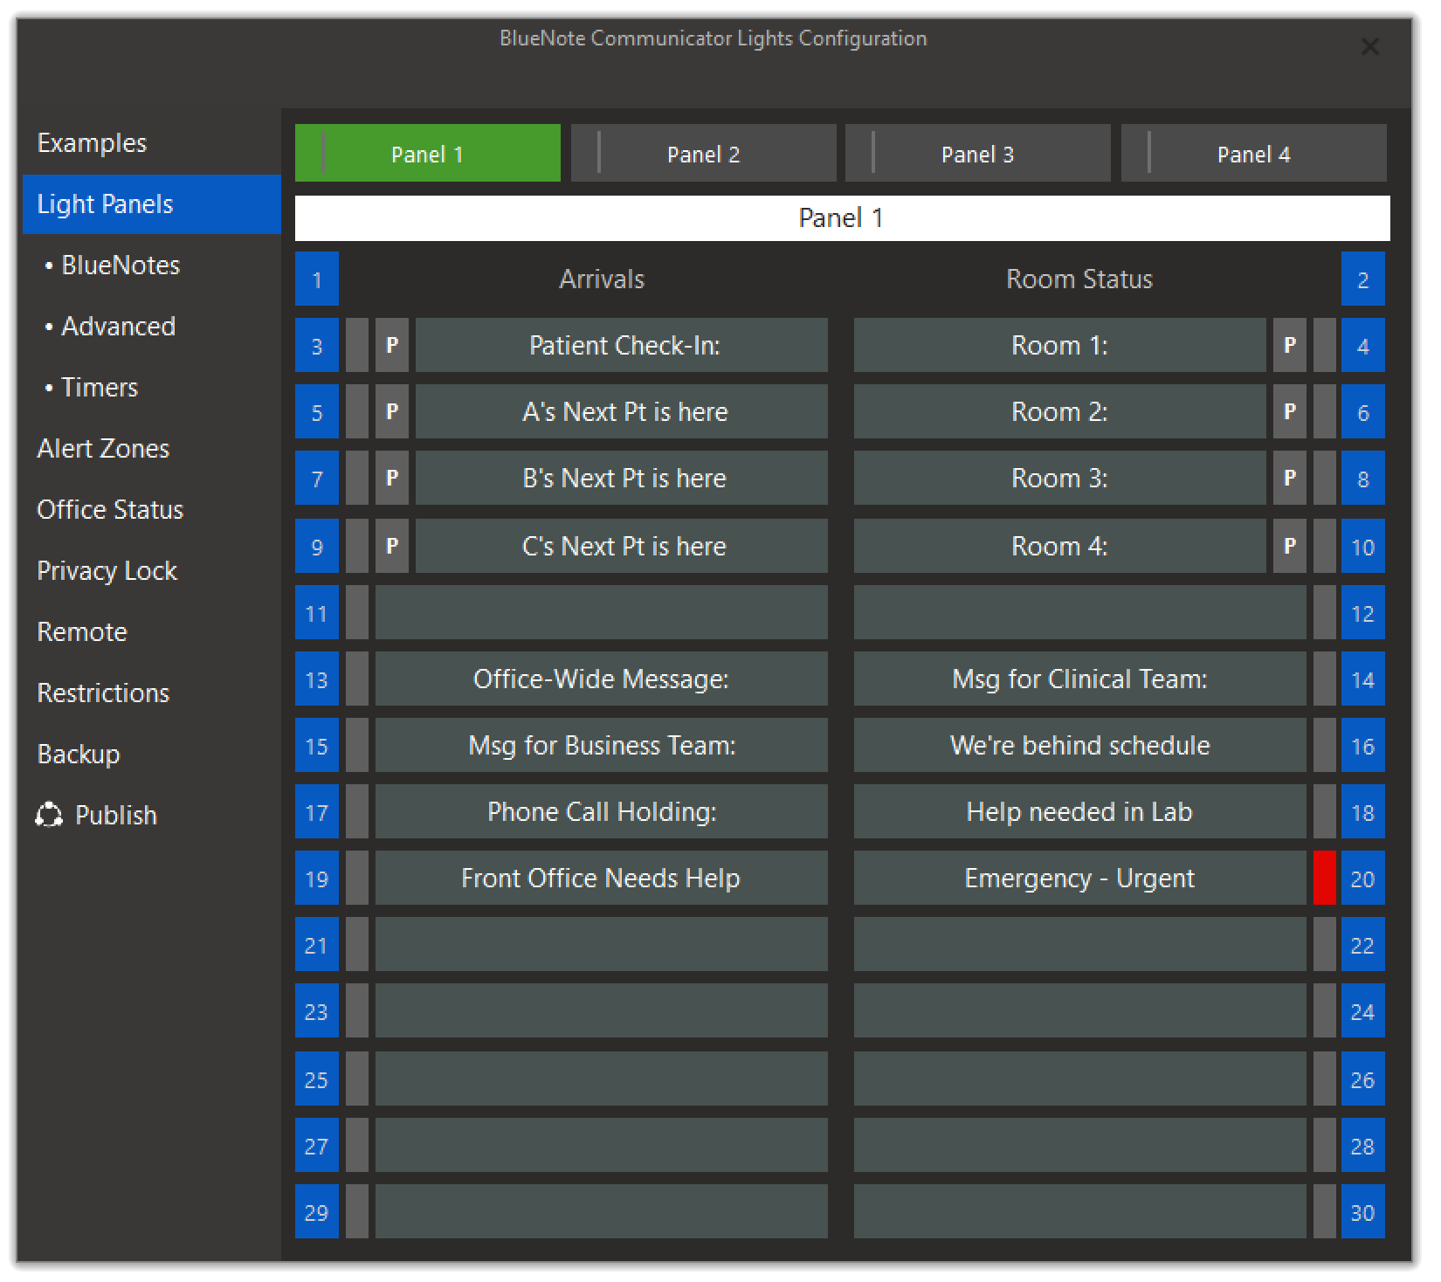Click the empty label field for button 12
The height and width of the screenshot is (1282, 1441).
1080,612
